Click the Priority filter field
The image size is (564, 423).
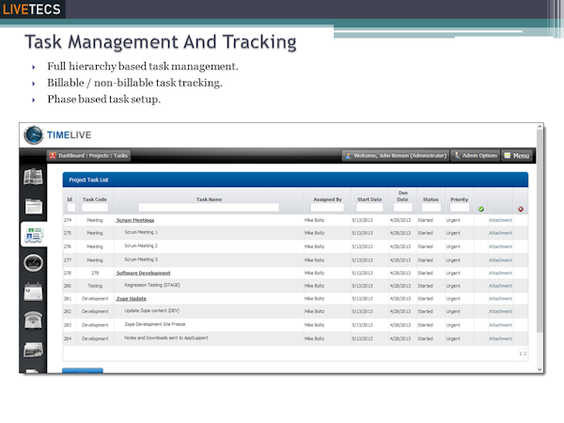[x=460, y=207]
